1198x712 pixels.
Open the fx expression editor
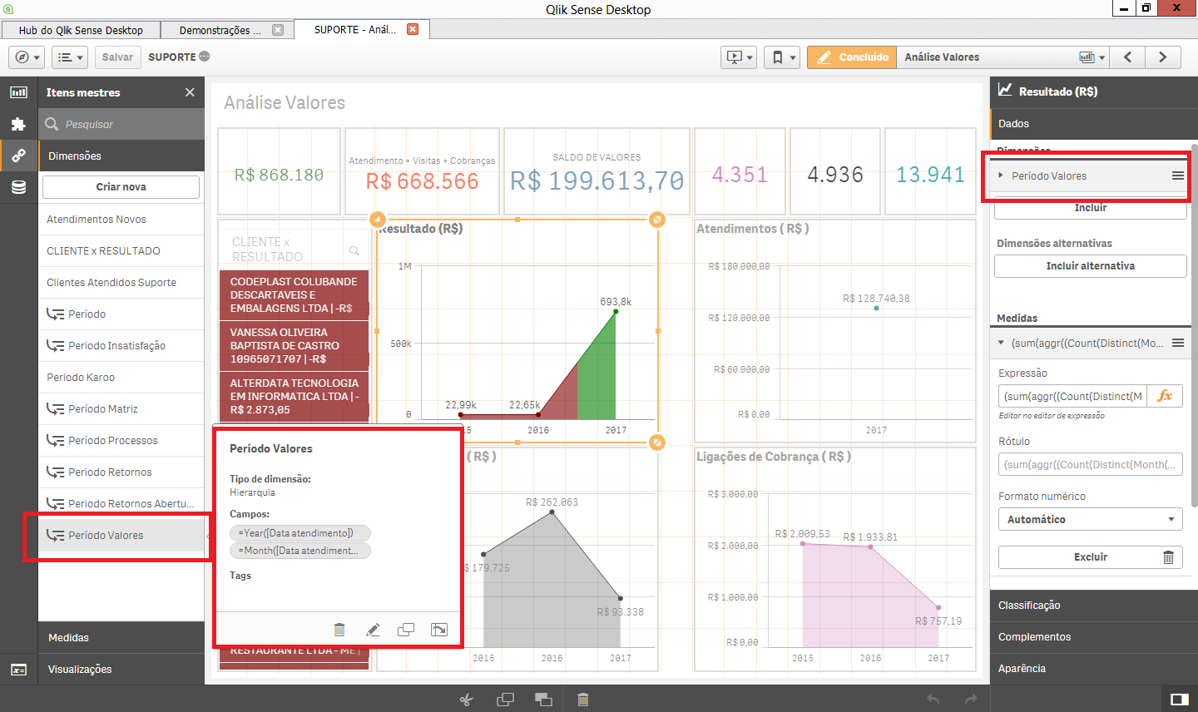tap(1165, 396)
